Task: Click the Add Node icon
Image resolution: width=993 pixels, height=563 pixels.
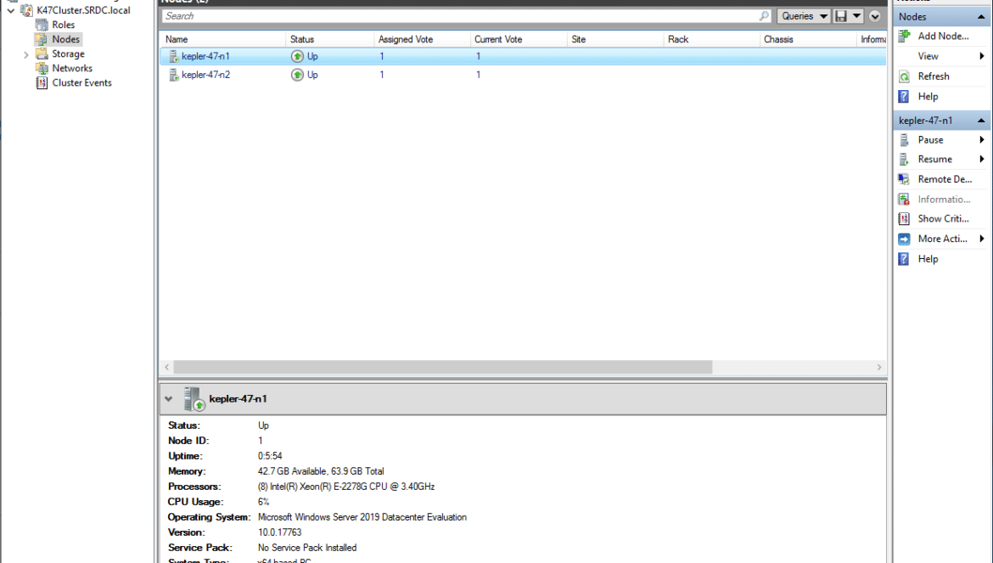Action: click(x=905, y=37)
